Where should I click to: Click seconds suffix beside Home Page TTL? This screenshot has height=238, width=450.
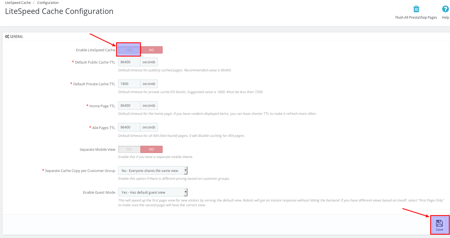click(x=149, y=106)
